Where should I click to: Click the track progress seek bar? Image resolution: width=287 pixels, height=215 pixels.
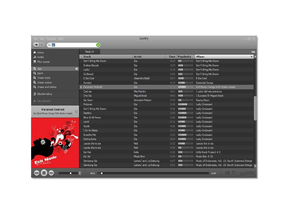[x=153, y=173]
